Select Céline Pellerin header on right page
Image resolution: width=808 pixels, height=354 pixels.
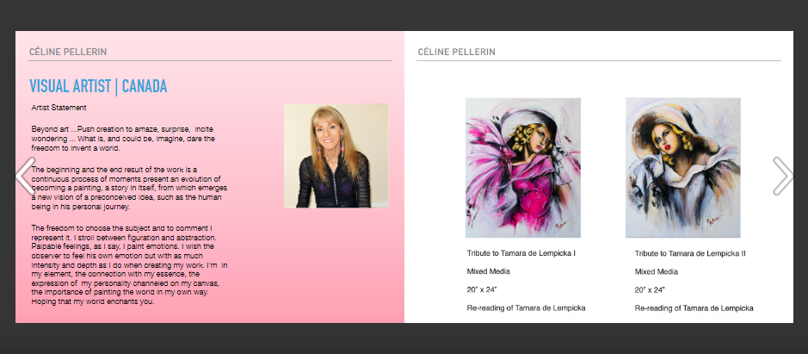(x=457, y=52)
